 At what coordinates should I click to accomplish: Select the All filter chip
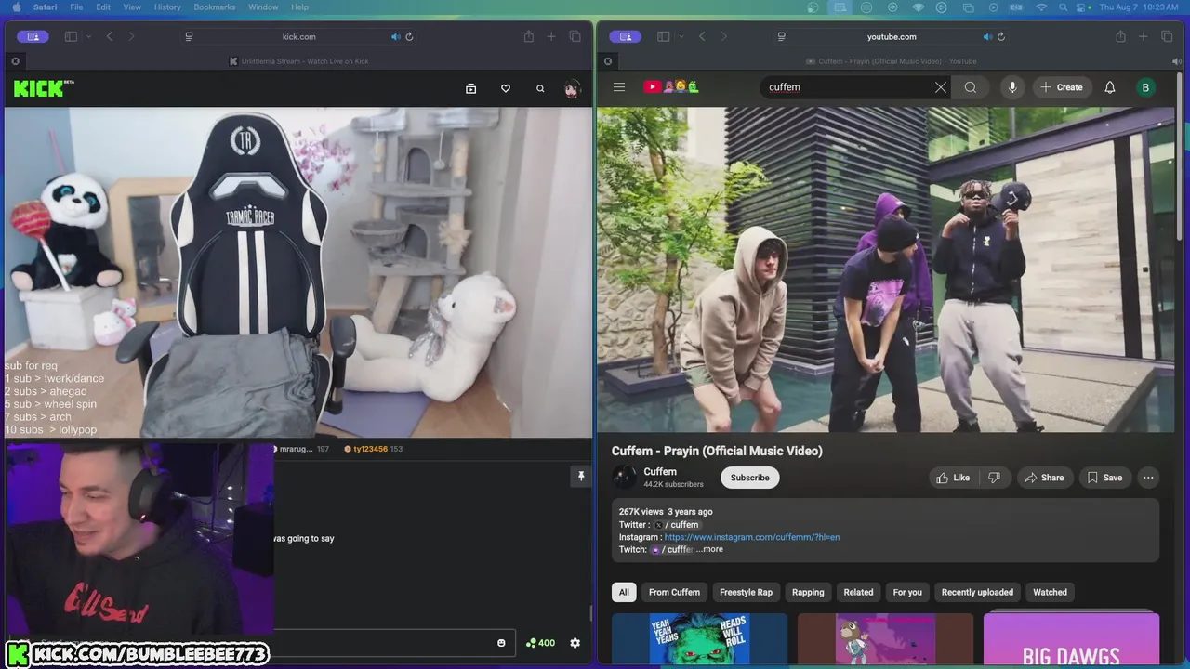(x=624, y=592)
